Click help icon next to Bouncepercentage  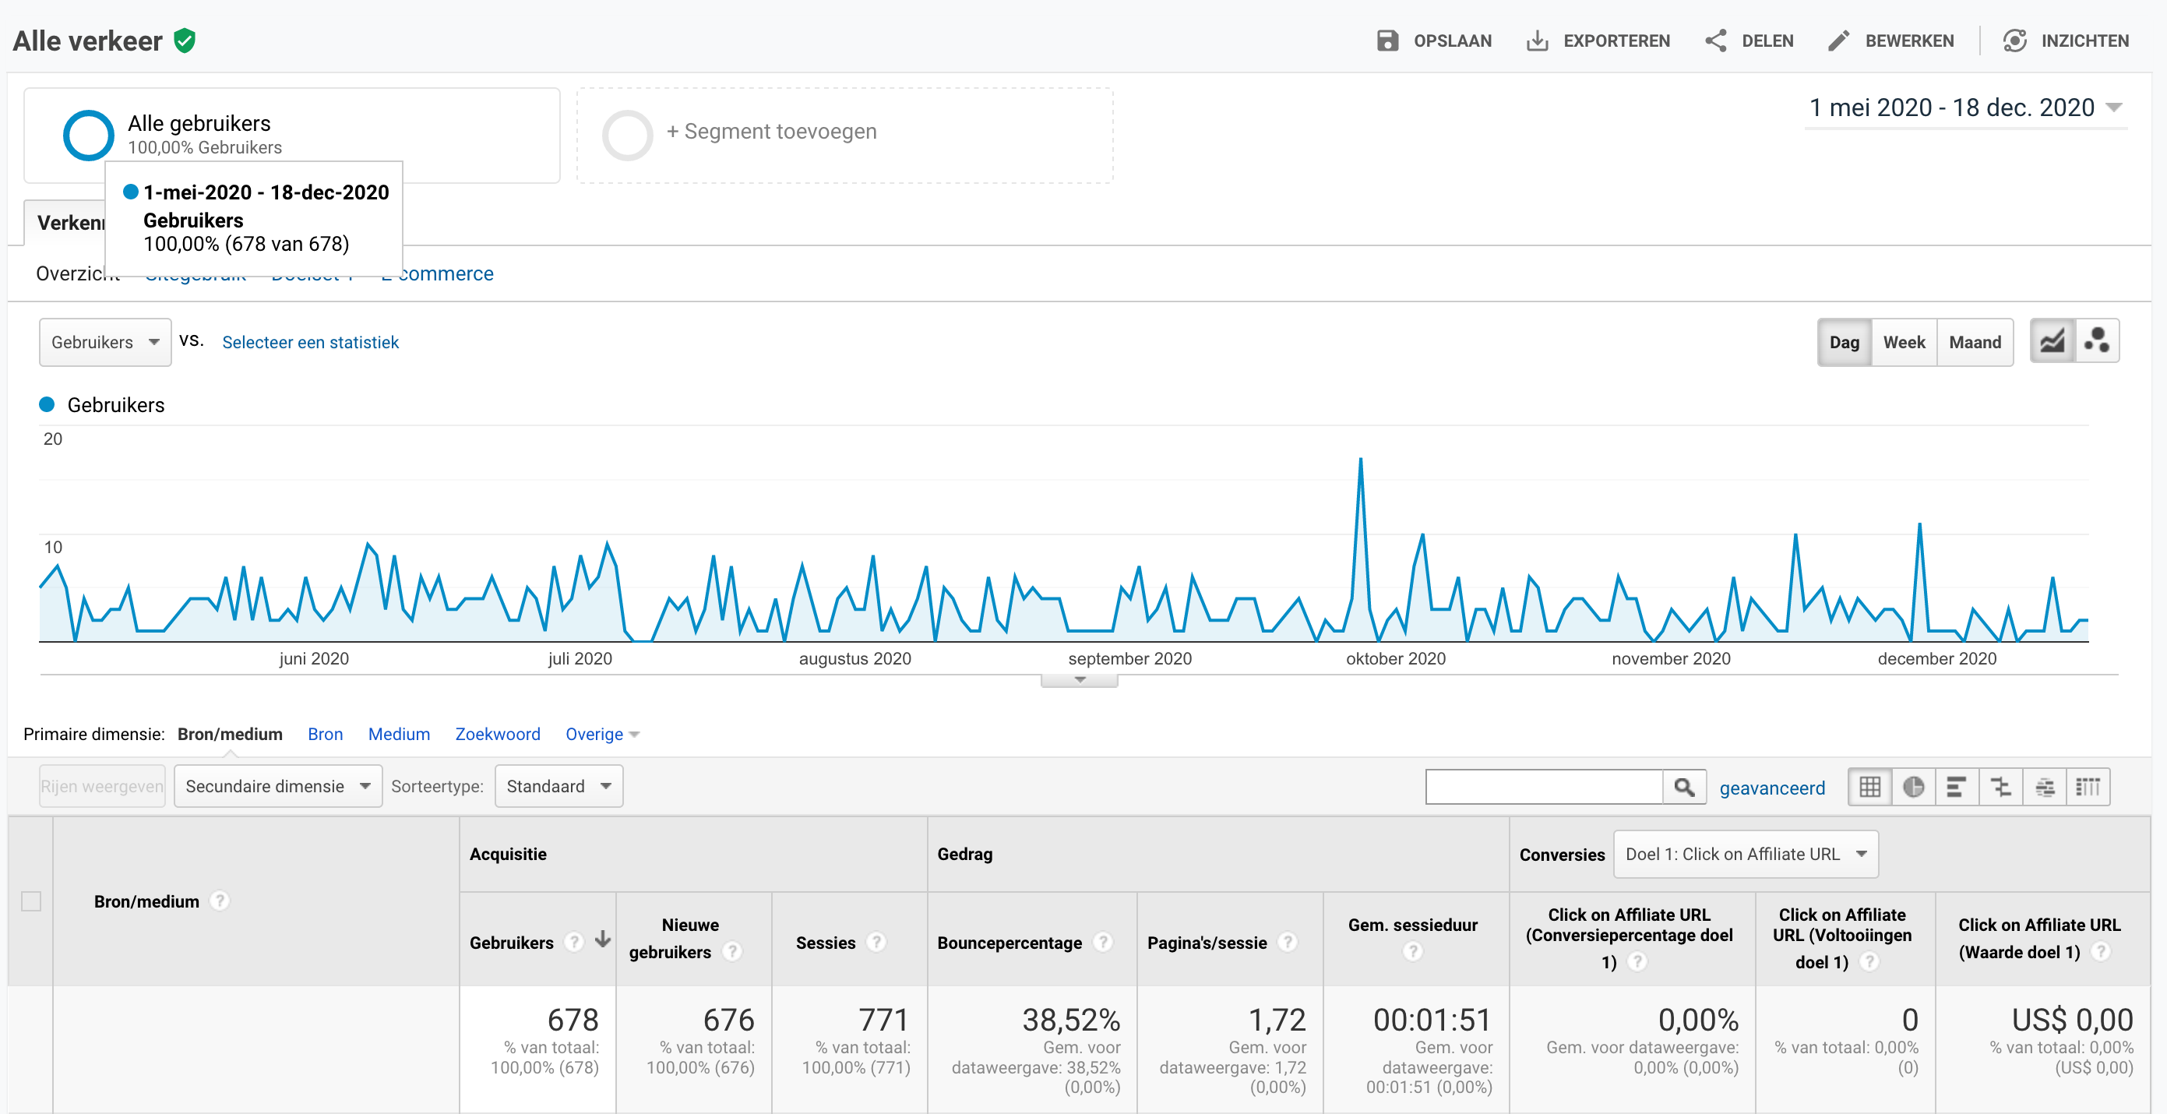point(1103,942)
